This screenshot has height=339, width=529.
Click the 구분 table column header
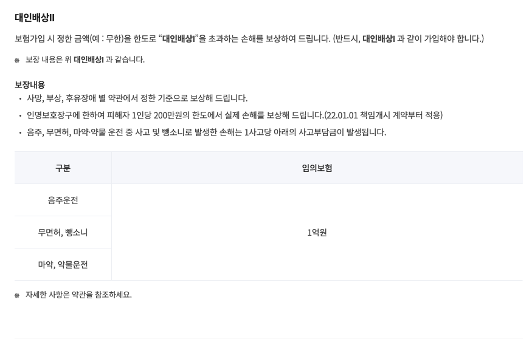point(63,168)
